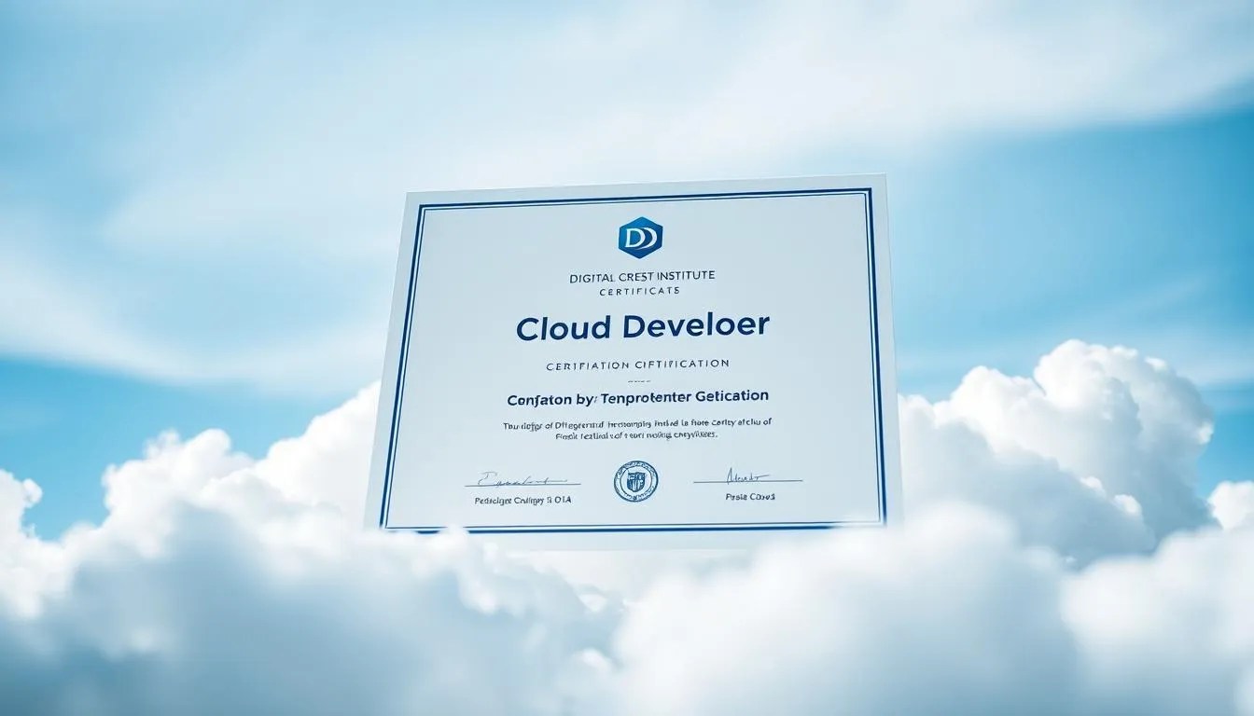Click the right handwritten signature

coord(746,476)
